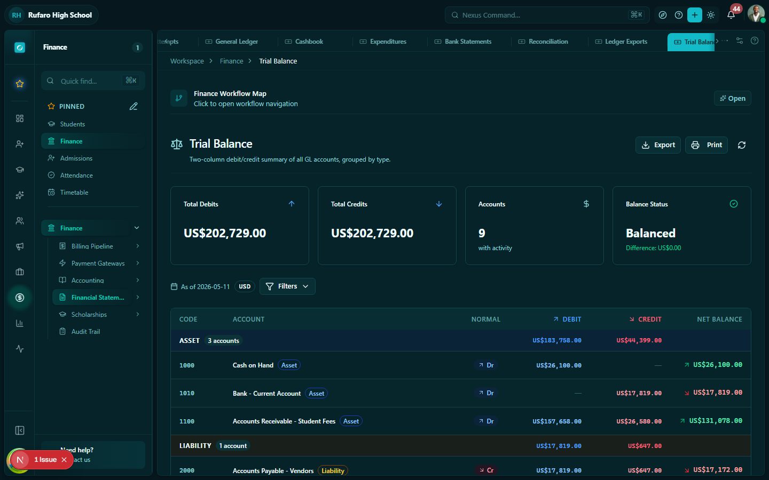Open pinned Admissions item
The width and height of the screenshot is (769, 480).
[93, 158]
